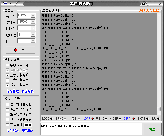
Task: Enable 发送周期 checkbox
Action: point(7,125)
